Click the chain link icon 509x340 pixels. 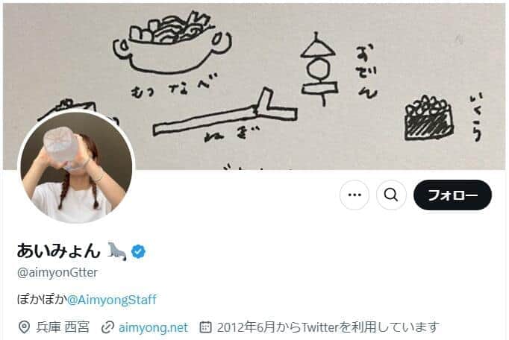(x=107, y=327)
